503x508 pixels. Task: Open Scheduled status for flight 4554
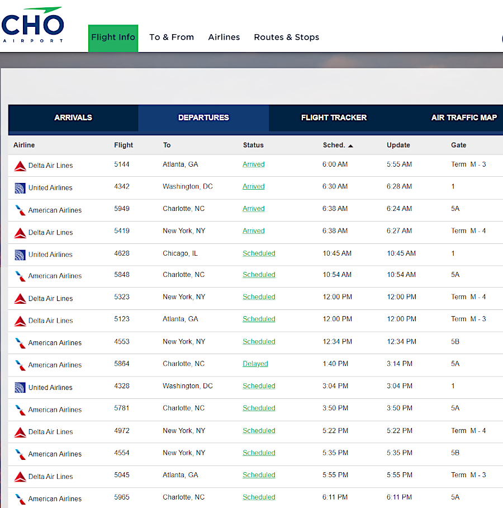pos(259,453)
